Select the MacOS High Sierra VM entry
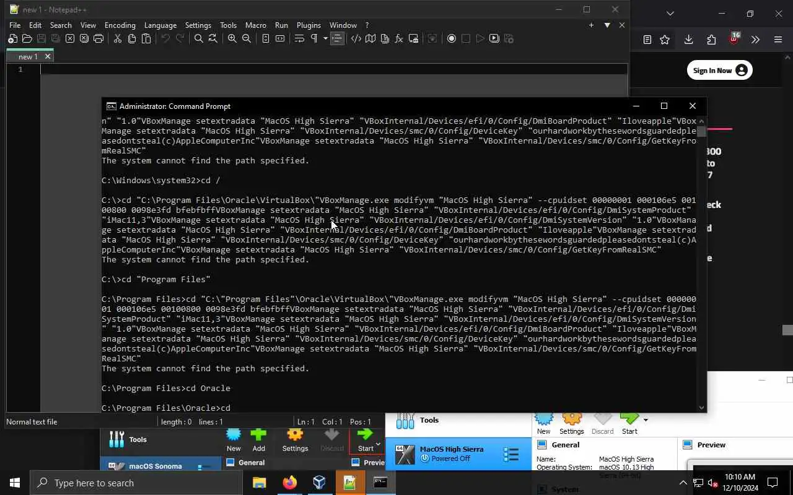 (458, 454)
